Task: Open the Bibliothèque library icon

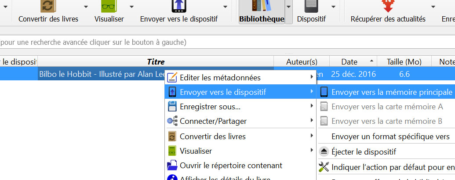Action: click(262, 6)
